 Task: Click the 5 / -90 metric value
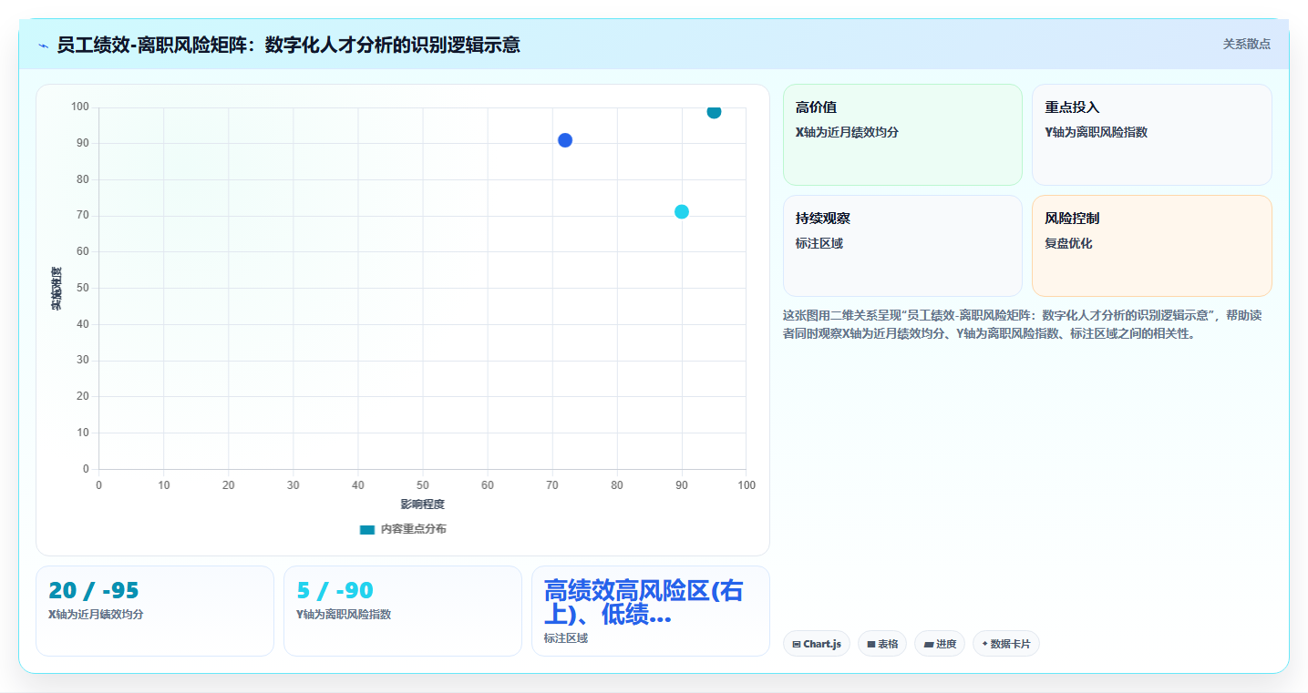(x=335, y=591)
